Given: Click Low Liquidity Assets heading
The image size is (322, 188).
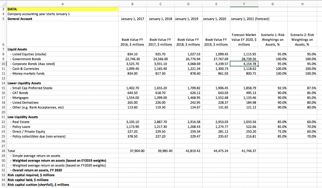Looking at the screenshot, I should [23, 117].
